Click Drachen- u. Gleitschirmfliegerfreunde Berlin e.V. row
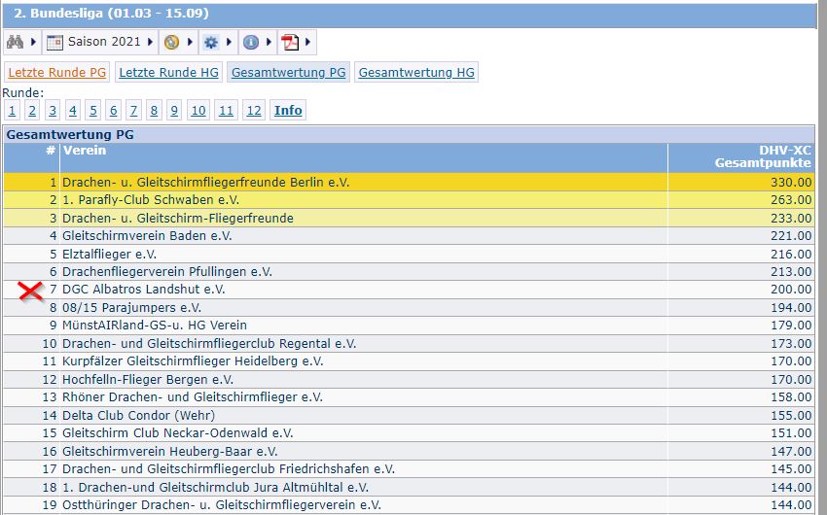The image size is (827, 515). 409,183
